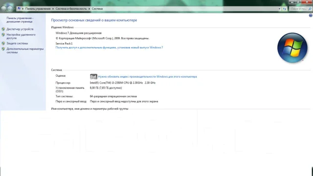Expand the arrow after Система и безопасность breadcrumb
The height and width of the screenshot is (176, 313).
(89, 9)
